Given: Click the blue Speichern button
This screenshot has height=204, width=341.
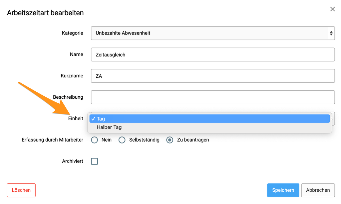Looking at the screenshot, I should [x=283, y=190].
